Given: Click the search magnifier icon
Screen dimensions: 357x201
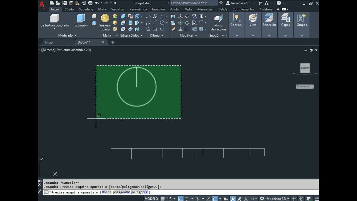Looking at the screenshot, I should pyautogui.click(x=221, y=3).
